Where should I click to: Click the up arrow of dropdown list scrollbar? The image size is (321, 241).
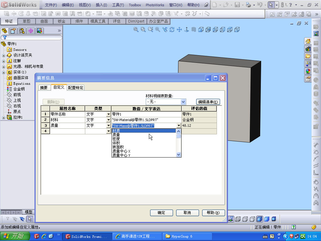click(x=178, y=131)
